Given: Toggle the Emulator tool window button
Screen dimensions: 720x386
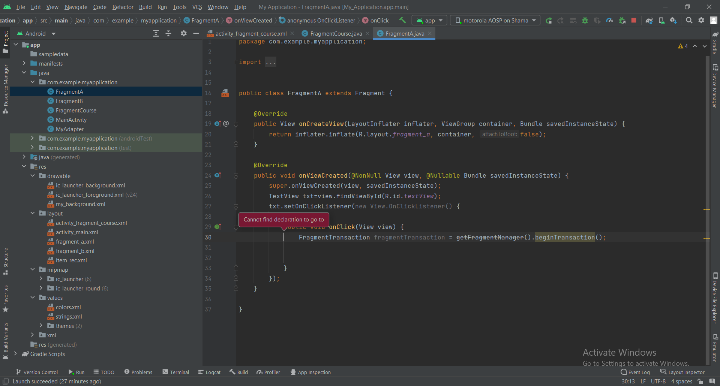Looking at the screenshot, I should 715,348.
